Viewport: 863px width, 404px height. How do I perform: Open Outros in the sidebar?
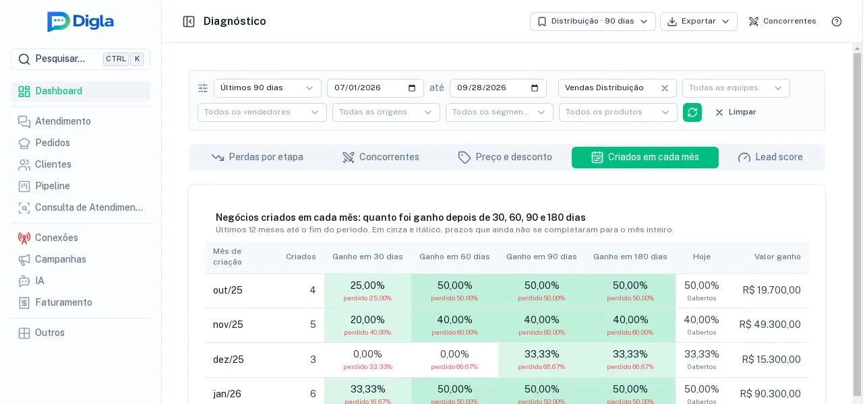point(80,333)
